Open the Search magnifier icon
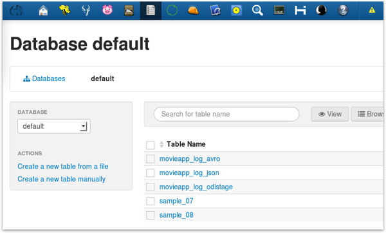386x233 pixels. [x=257, y=10]
